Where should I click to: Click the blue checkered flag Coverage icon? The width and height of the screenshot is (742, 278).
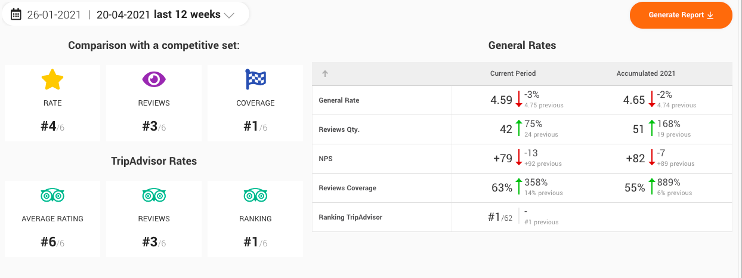(255, 79)
